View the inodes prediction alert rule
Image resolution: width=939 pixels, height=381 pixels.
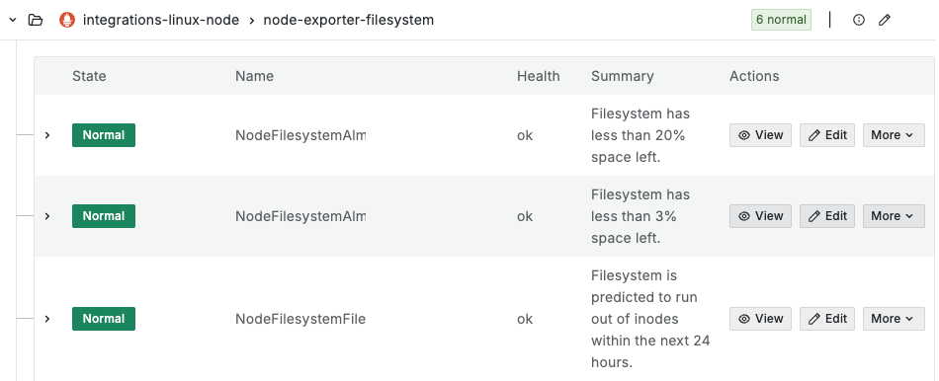click(760, 319)
